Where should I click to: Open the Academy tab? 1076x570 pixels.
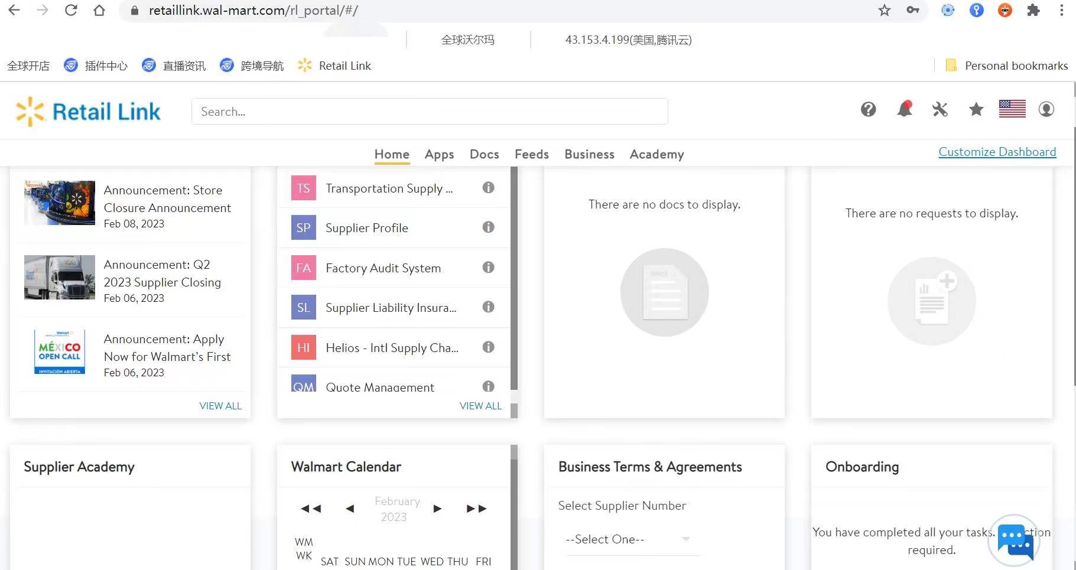click(657, 154)
